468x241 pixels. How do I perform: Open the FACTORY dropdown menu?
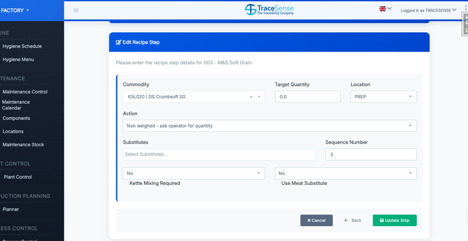pos(16,10)
